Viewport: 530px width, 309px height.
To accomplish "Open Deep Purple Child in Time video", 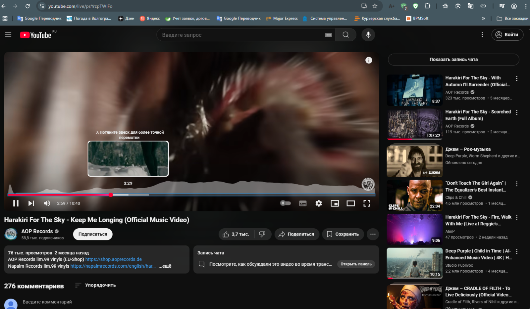I will 415,263.
